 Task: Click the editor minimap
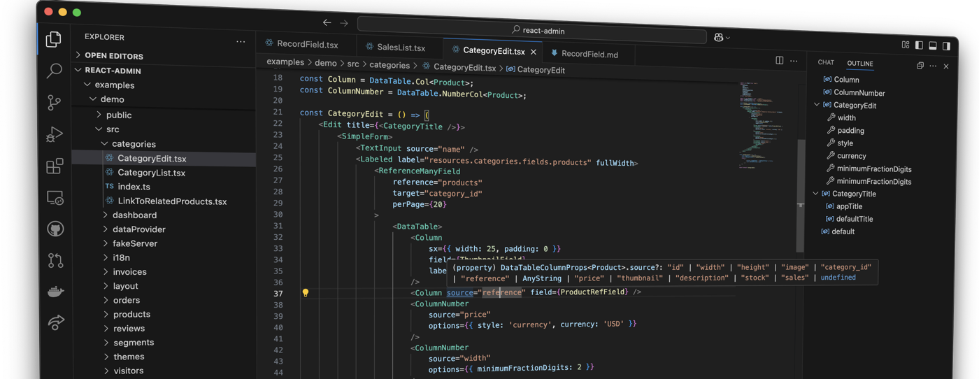[762, 126]
